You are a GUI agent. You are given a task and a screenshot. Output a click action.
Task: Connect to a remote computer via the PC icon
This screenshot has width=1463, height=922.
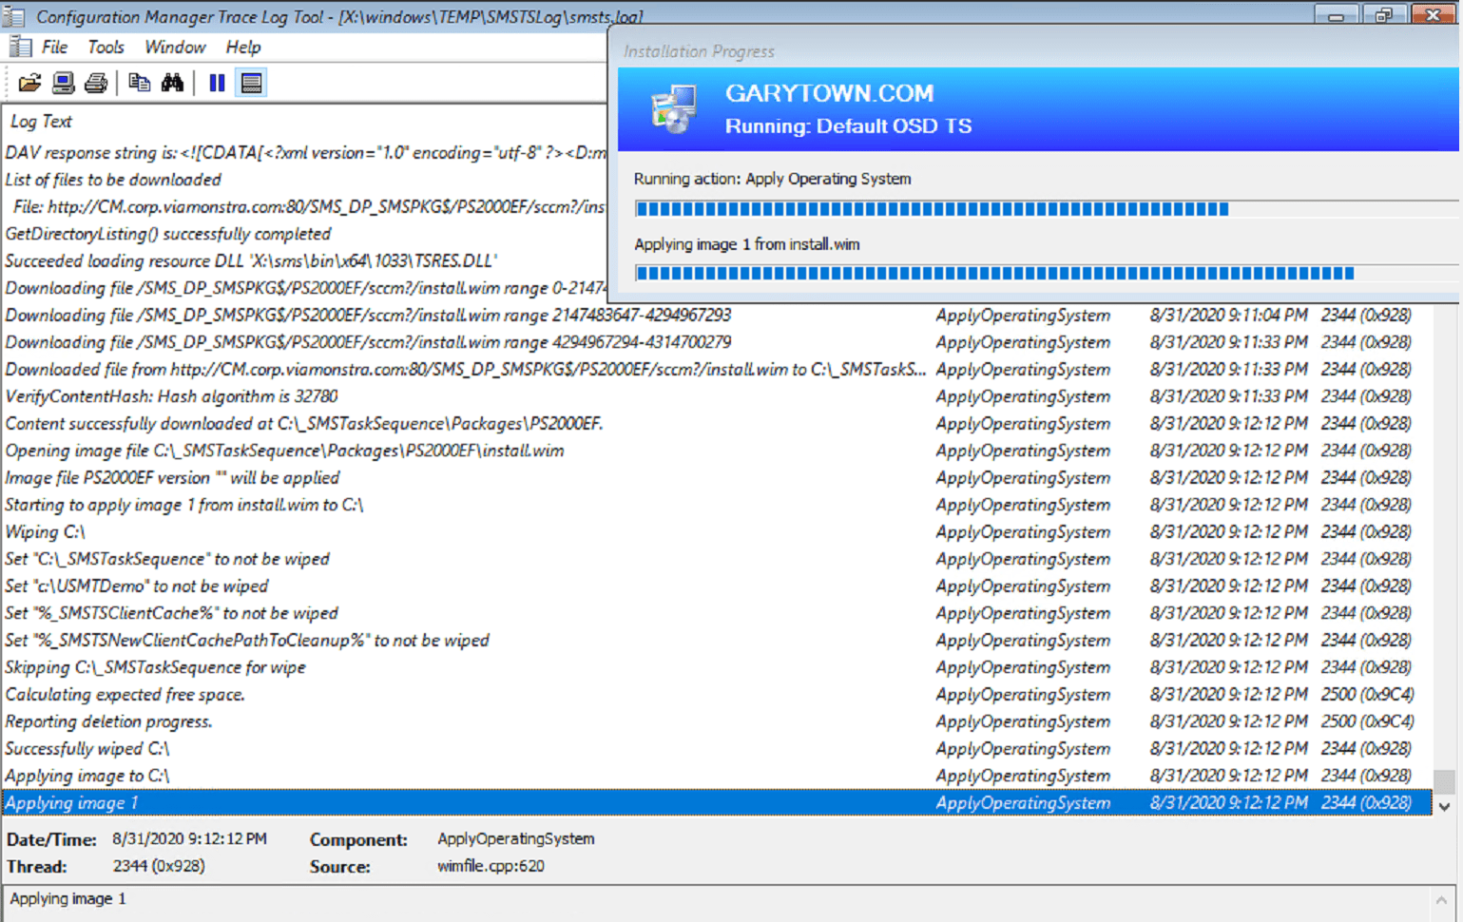[x=62, y=83]
